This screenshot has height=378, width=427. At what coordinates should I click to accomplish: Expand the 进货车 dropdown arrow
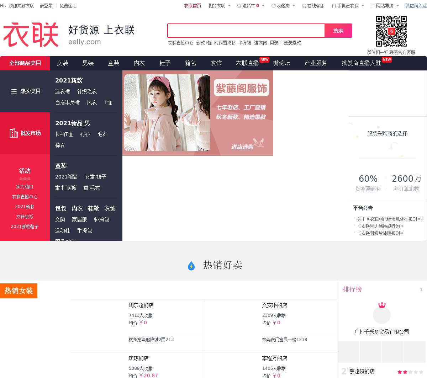click(263, 6)
